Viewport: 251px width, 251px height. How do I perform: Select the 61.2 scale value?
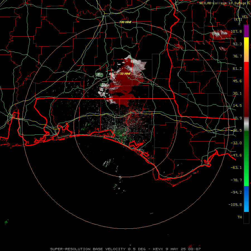tap(237, 69)
